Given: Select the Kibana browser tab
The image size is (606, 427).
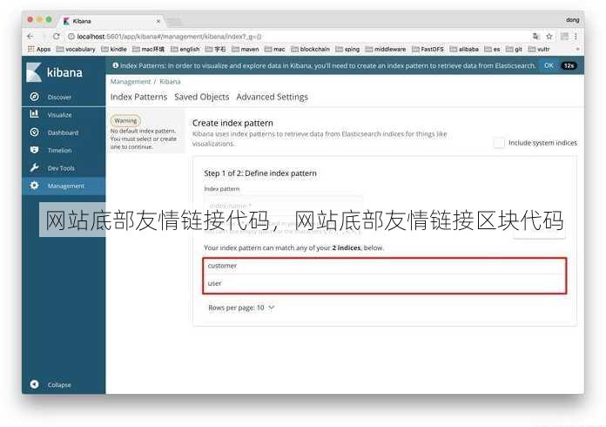Looking at the screenshot, I should 111,21.
